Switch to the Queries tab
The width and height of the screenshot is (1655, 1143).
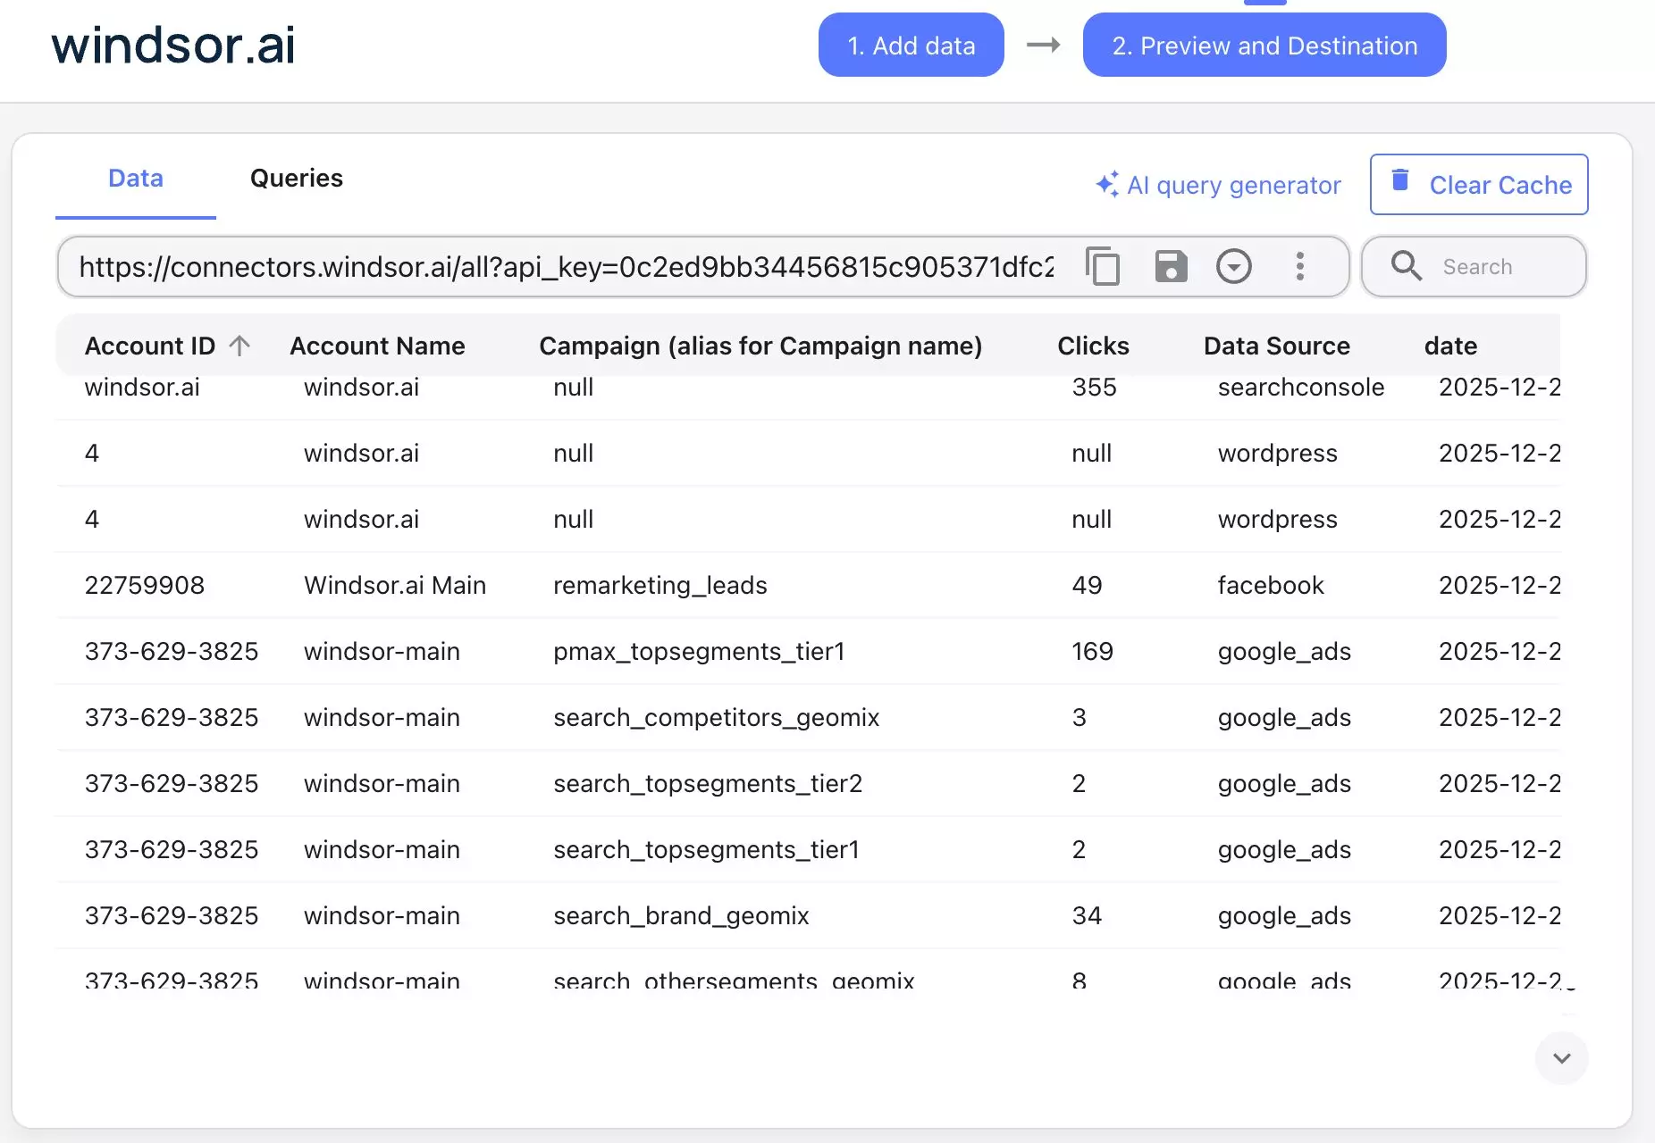tap(296, 179)
